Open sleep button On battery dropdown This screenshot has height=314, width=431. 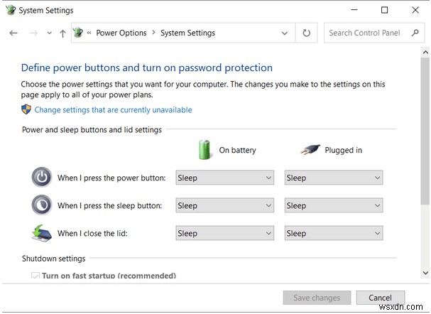coord(225,205)
